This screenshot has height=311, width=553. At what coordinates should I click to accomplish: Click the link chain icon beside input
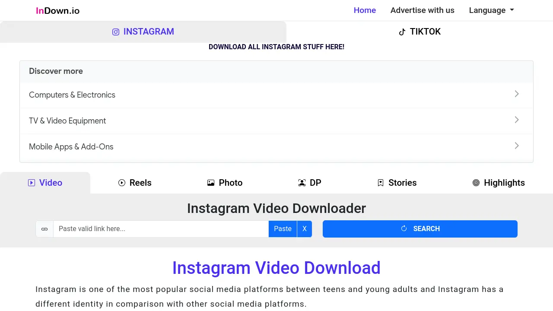(x=44, y=229)
